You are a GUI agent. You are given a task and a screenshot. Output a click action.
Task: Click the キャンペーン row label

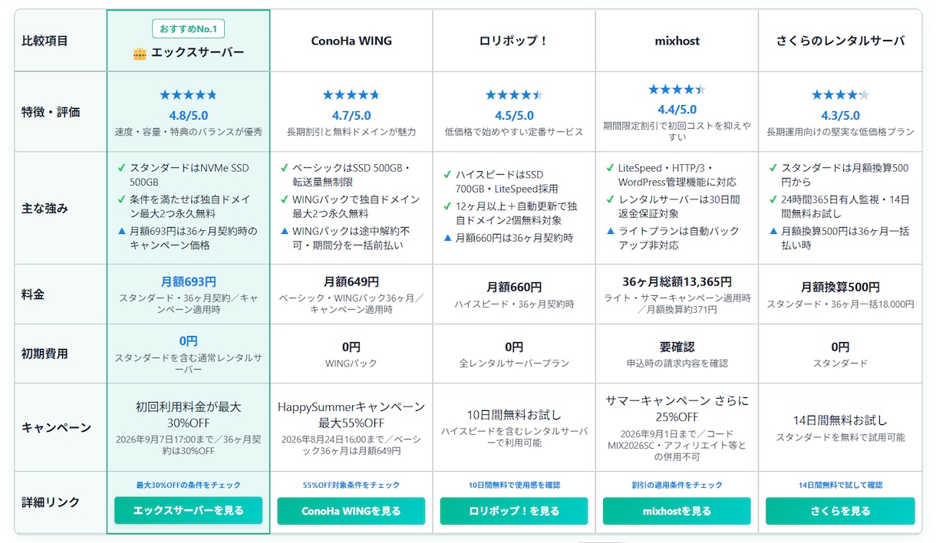[x=56, y=427]
